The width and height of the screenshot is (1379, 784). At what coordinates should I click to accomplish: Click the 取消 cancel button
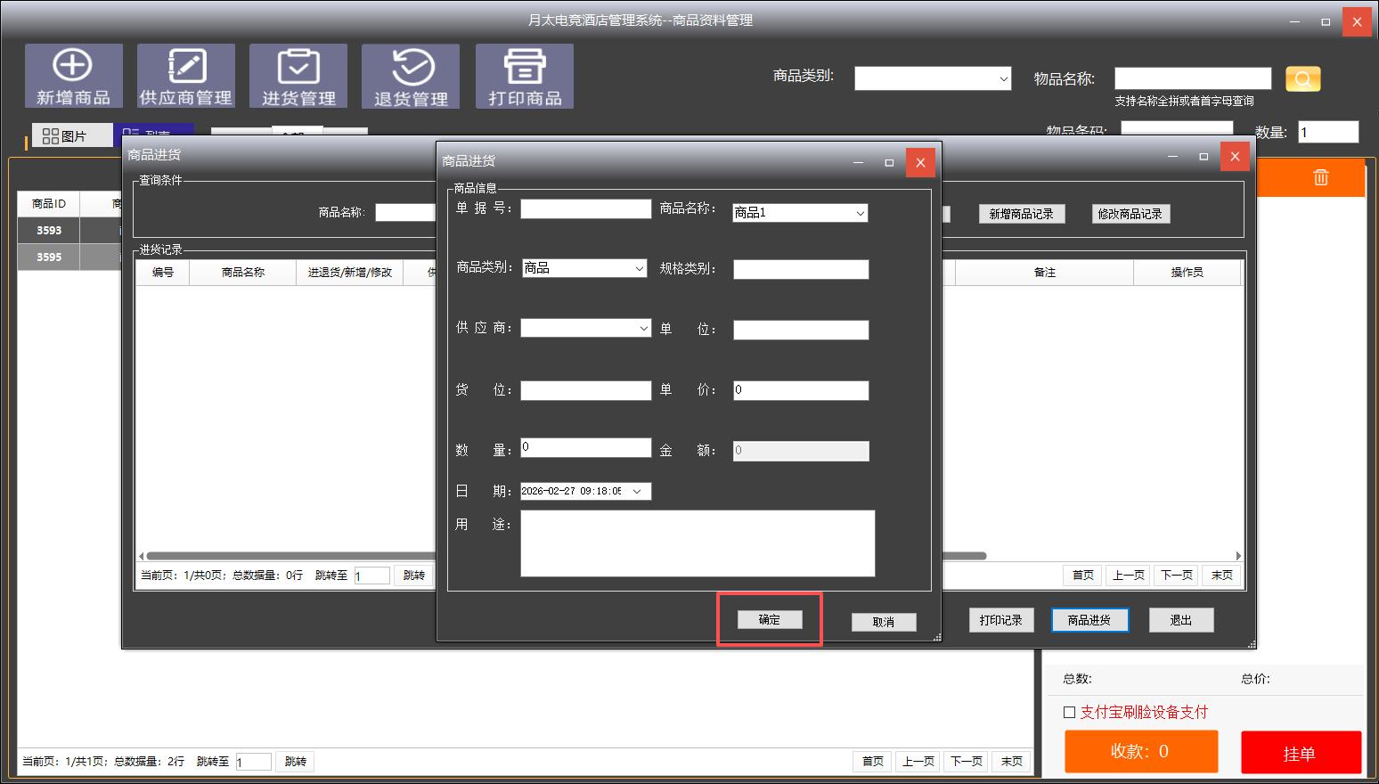coord(883,622)
